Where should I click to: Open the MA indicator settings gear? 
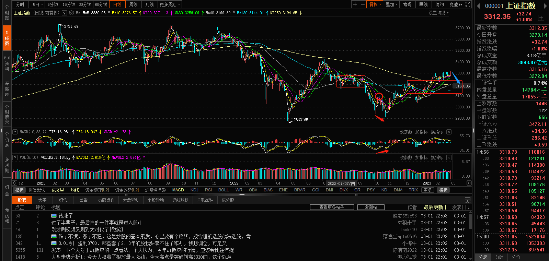71,13
